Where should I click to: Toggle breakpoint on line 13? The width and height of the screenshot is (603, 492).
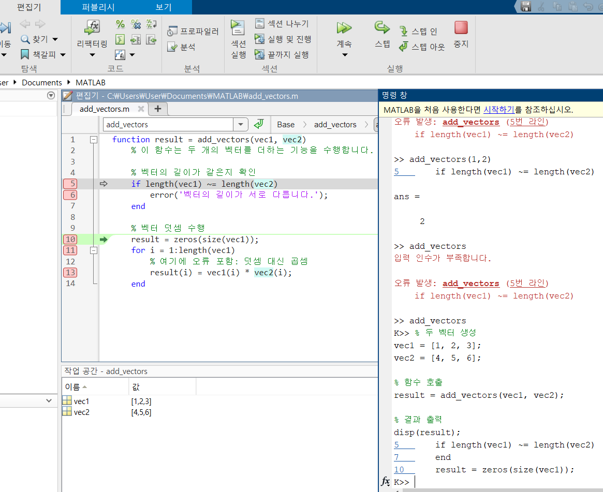[x=71, y=273]
